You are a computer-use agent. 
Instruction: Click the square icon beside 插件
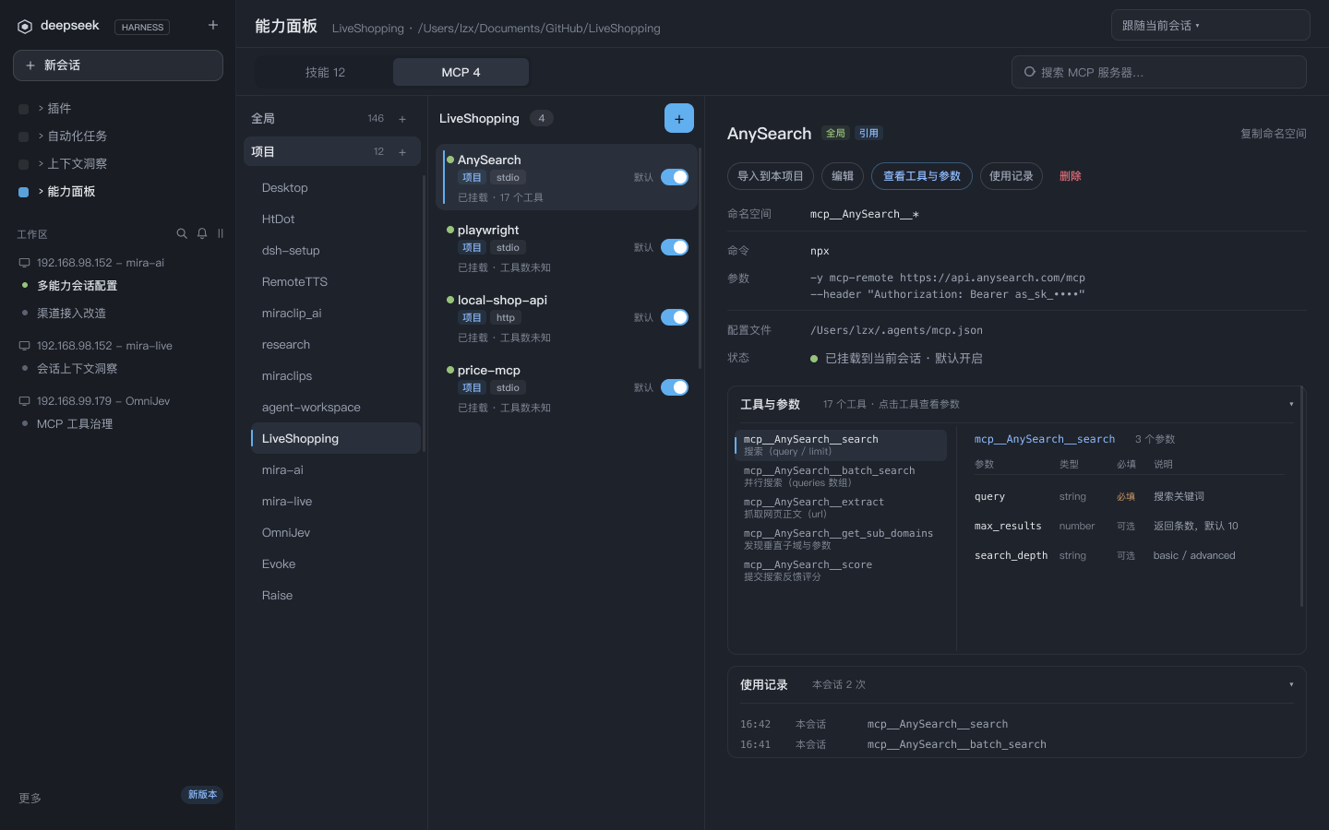(23, 109)
